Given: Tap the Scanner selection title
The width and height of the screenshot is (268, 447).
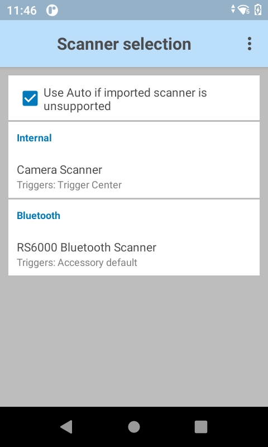Looking at the screenshot, I should [124, 44].
